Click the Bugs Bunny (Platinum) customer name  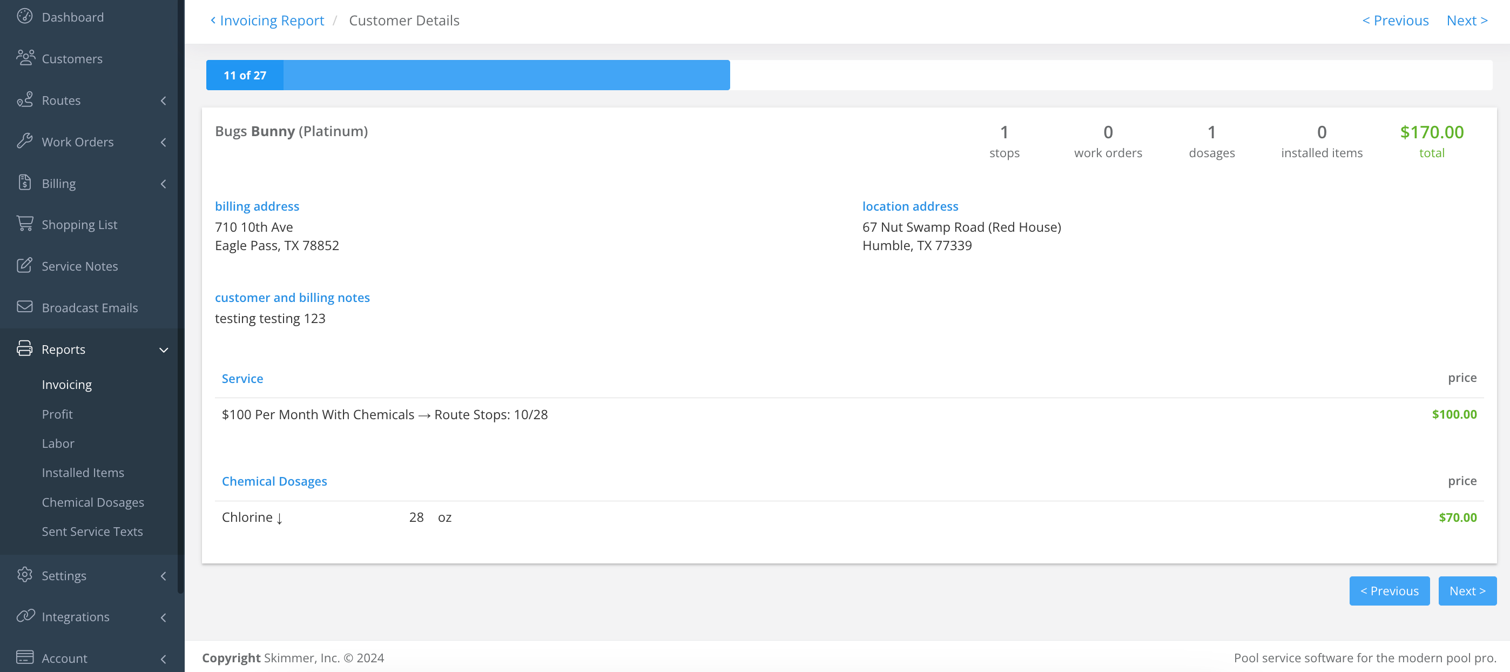click(x=291, y=131)
